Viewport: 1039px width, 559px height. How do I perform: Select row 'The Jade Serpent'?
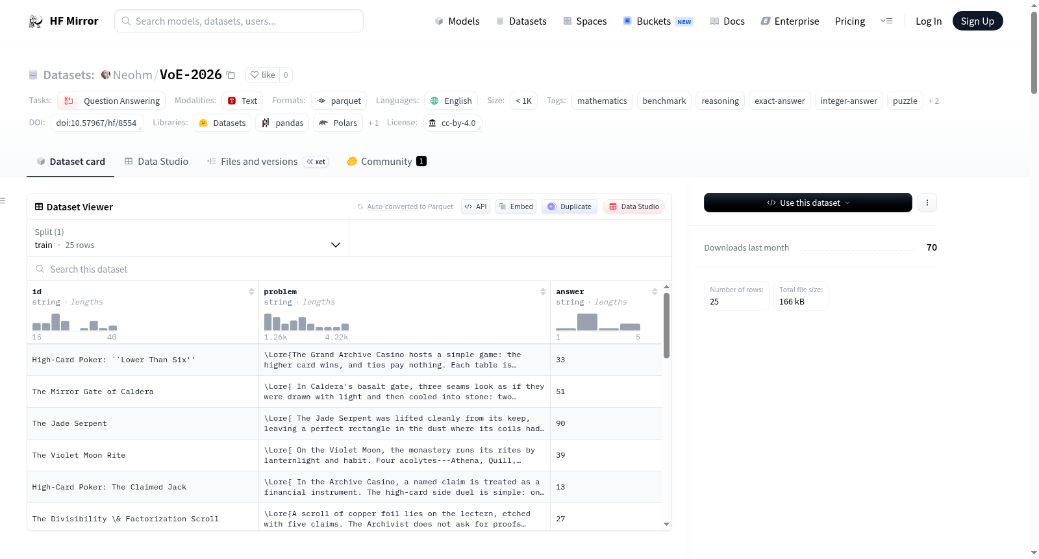[344, 423]
